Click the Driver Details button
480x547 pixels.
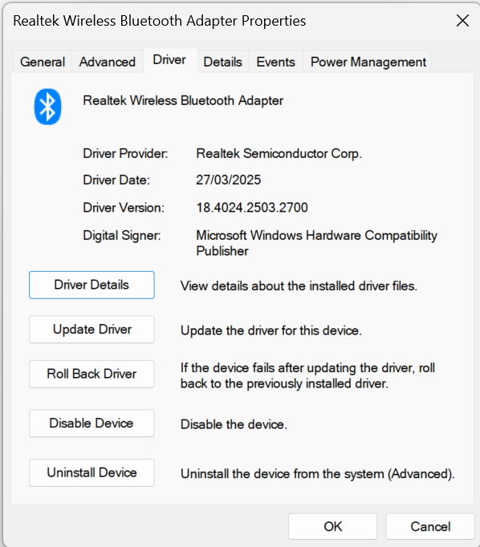92,285
